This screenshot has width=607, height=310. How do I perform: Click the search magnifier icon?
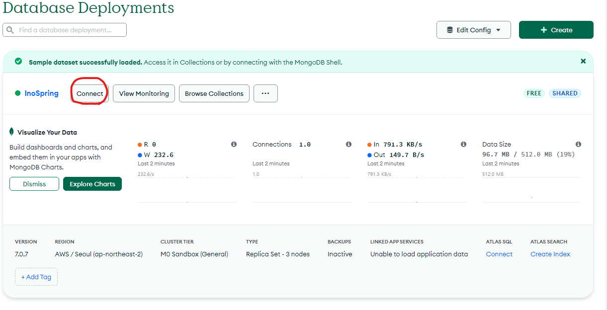(10, 30)
